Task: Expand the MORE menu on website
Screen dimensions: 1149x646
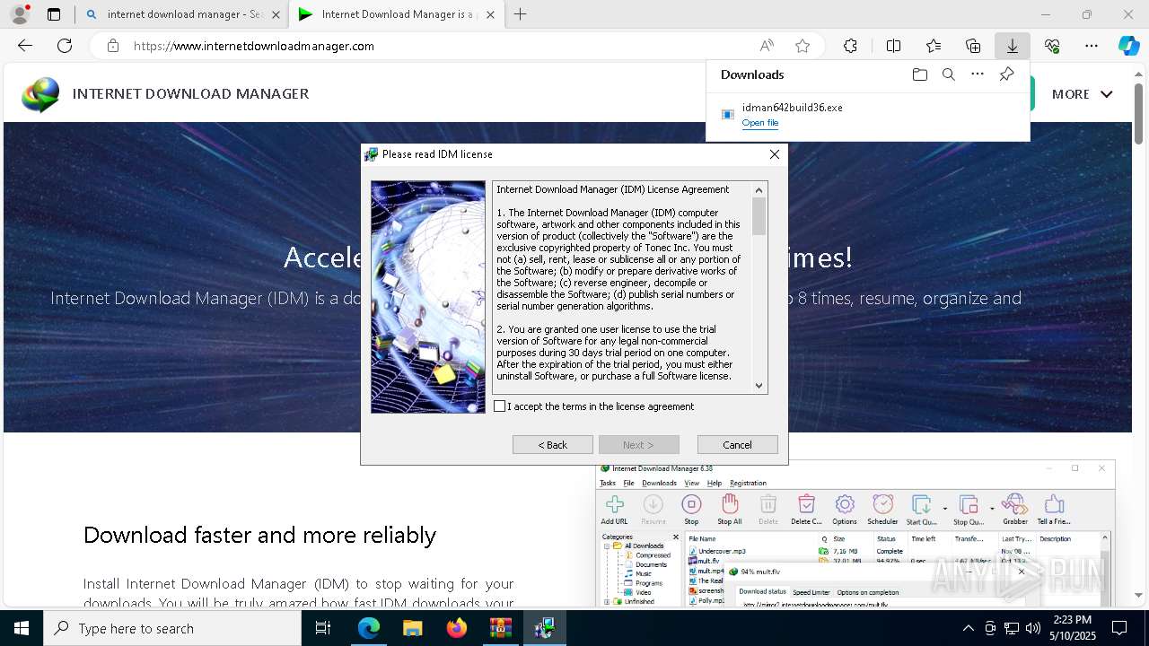Action: click(1082, 94)
